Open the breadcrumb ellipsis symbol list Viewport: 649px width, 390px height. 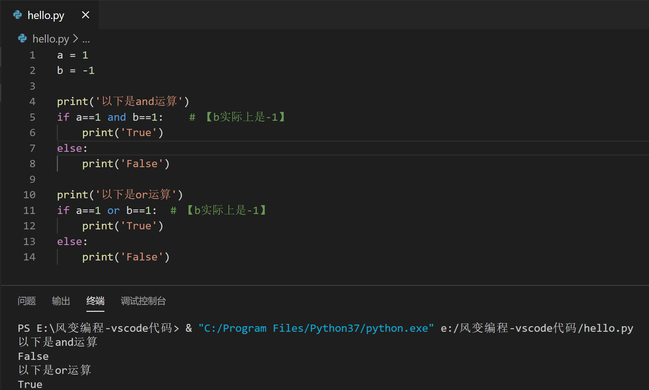(86, 39)
